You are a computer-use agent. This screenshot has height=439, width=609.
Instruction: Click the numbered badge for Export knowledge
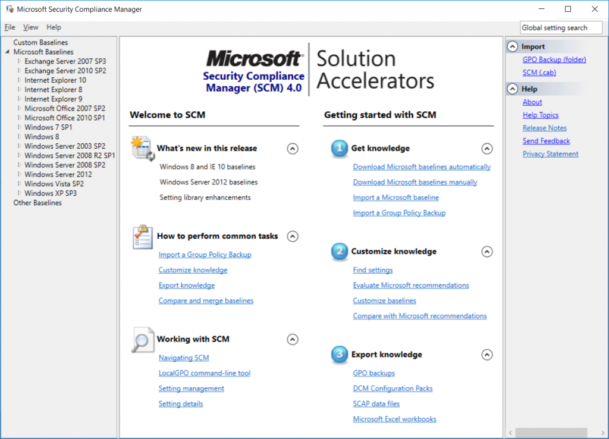339,355
